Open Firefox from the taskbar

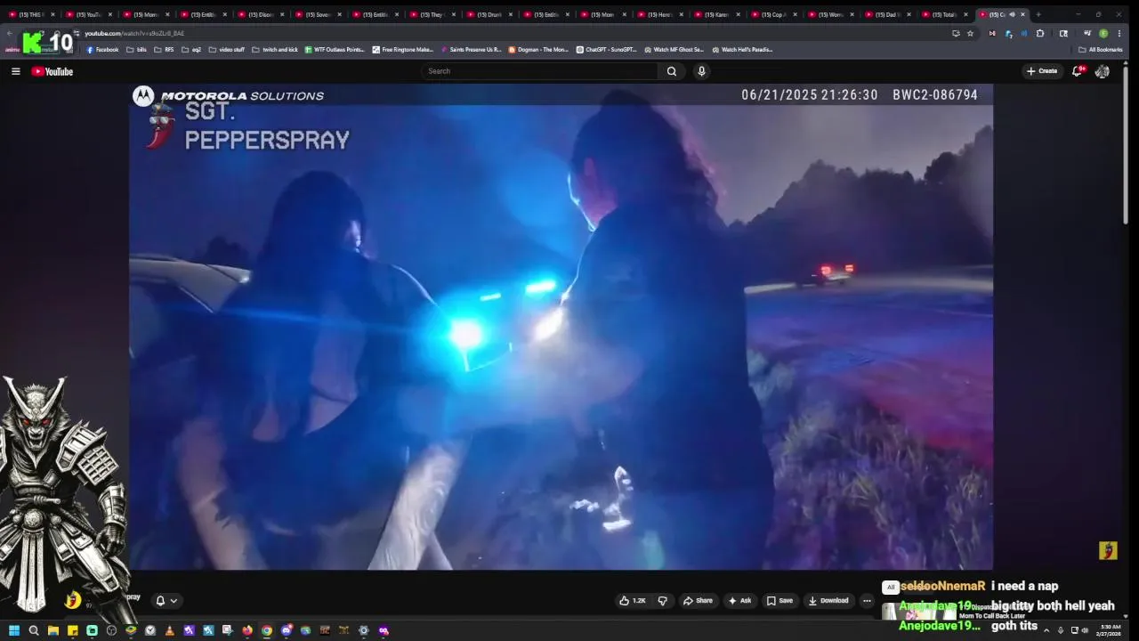247,630
